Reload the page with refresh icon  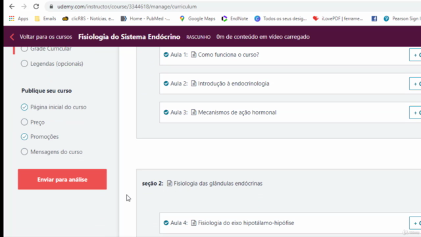[x=36, y=7]
